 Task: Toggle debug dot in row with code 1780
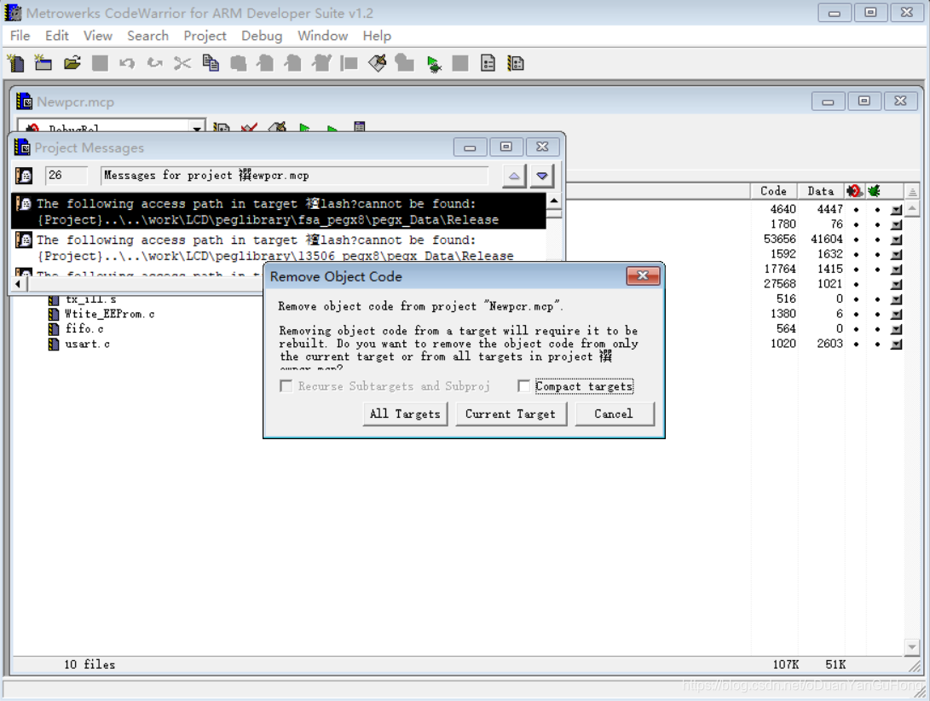click(x=877, y=224)
